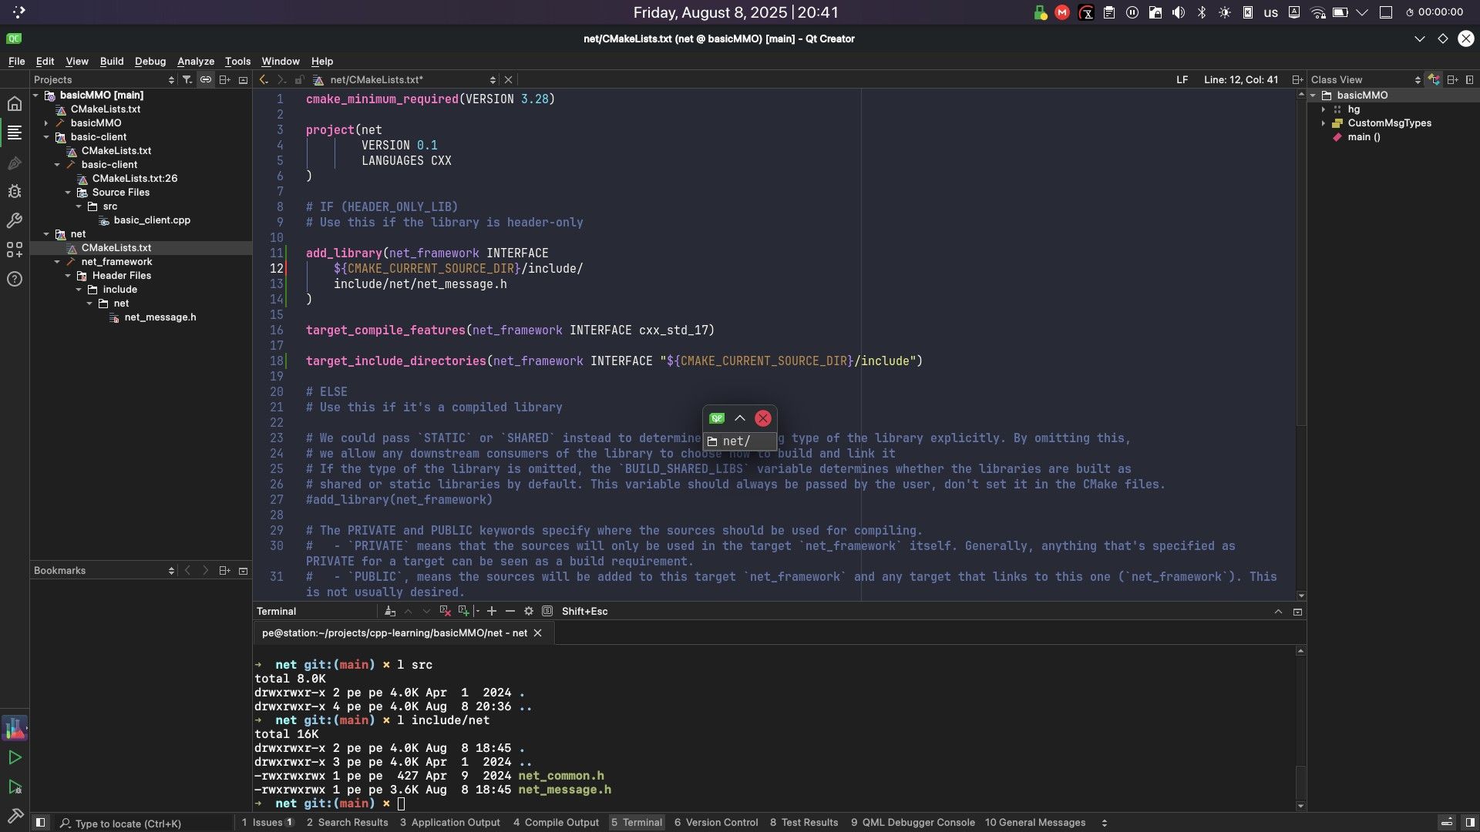The width and height of the screenshot is (1480, 832).
Task: Open the open-documents file dropdown
Action: click(405, 80)
